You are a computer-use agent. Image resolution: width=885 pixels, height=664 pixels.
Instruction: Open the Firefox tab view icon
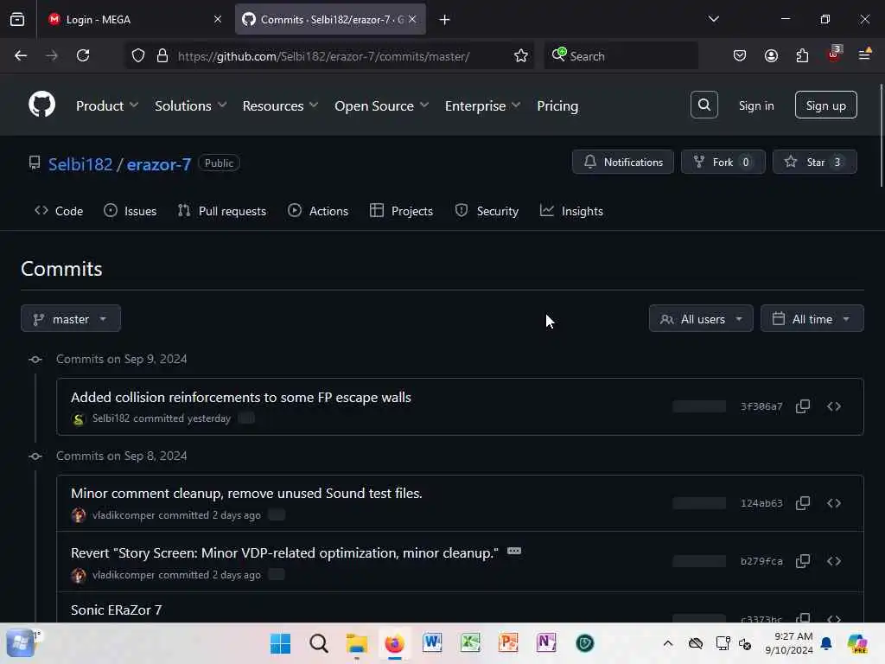[17, 20]
